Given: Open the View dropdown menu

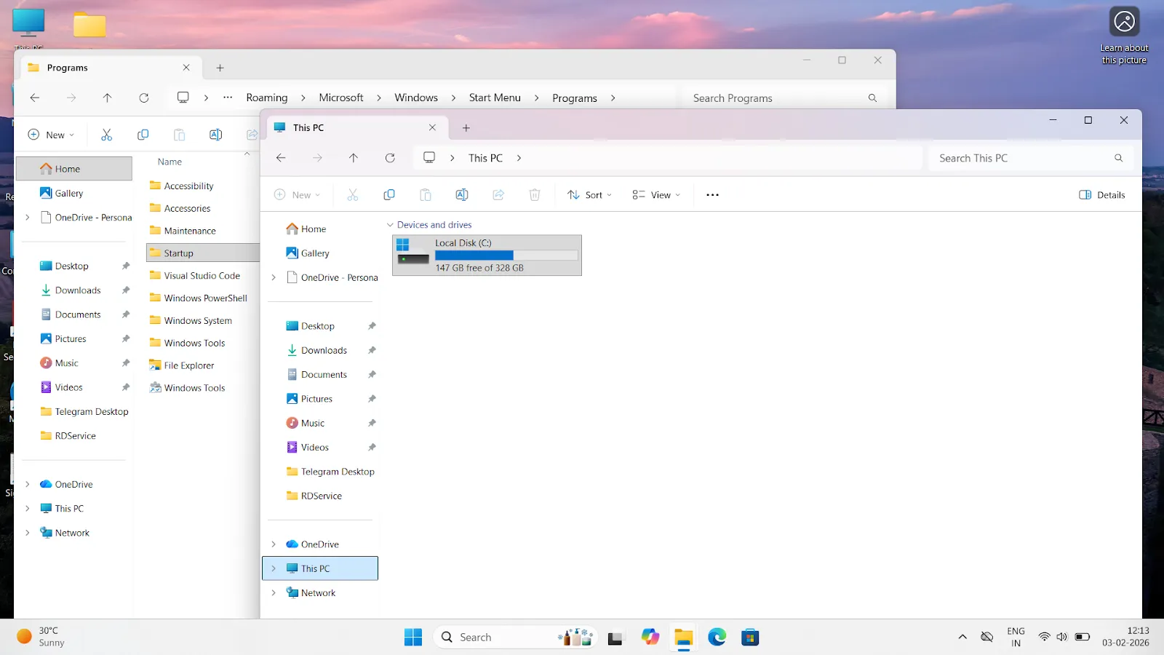Looking at the screenshot, I should [656, 195].
